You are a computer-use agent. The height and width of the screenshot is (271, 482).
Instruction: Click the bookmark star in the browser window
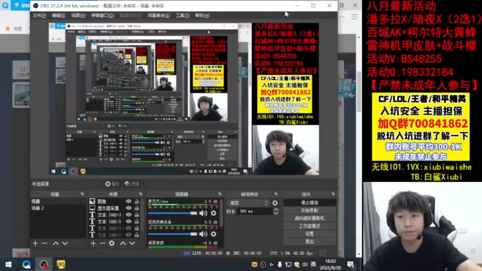8,28
